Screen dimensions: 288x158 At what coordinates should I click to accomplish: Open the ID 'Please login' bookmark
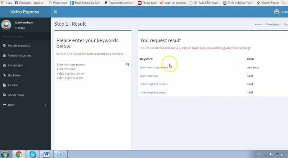coord(148,3)
